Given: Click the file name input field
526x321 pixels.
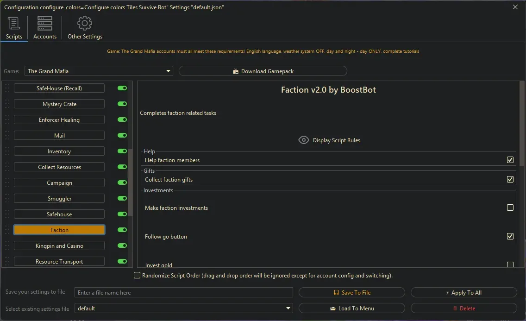Looking at the screenshot, I should [183, 292].
